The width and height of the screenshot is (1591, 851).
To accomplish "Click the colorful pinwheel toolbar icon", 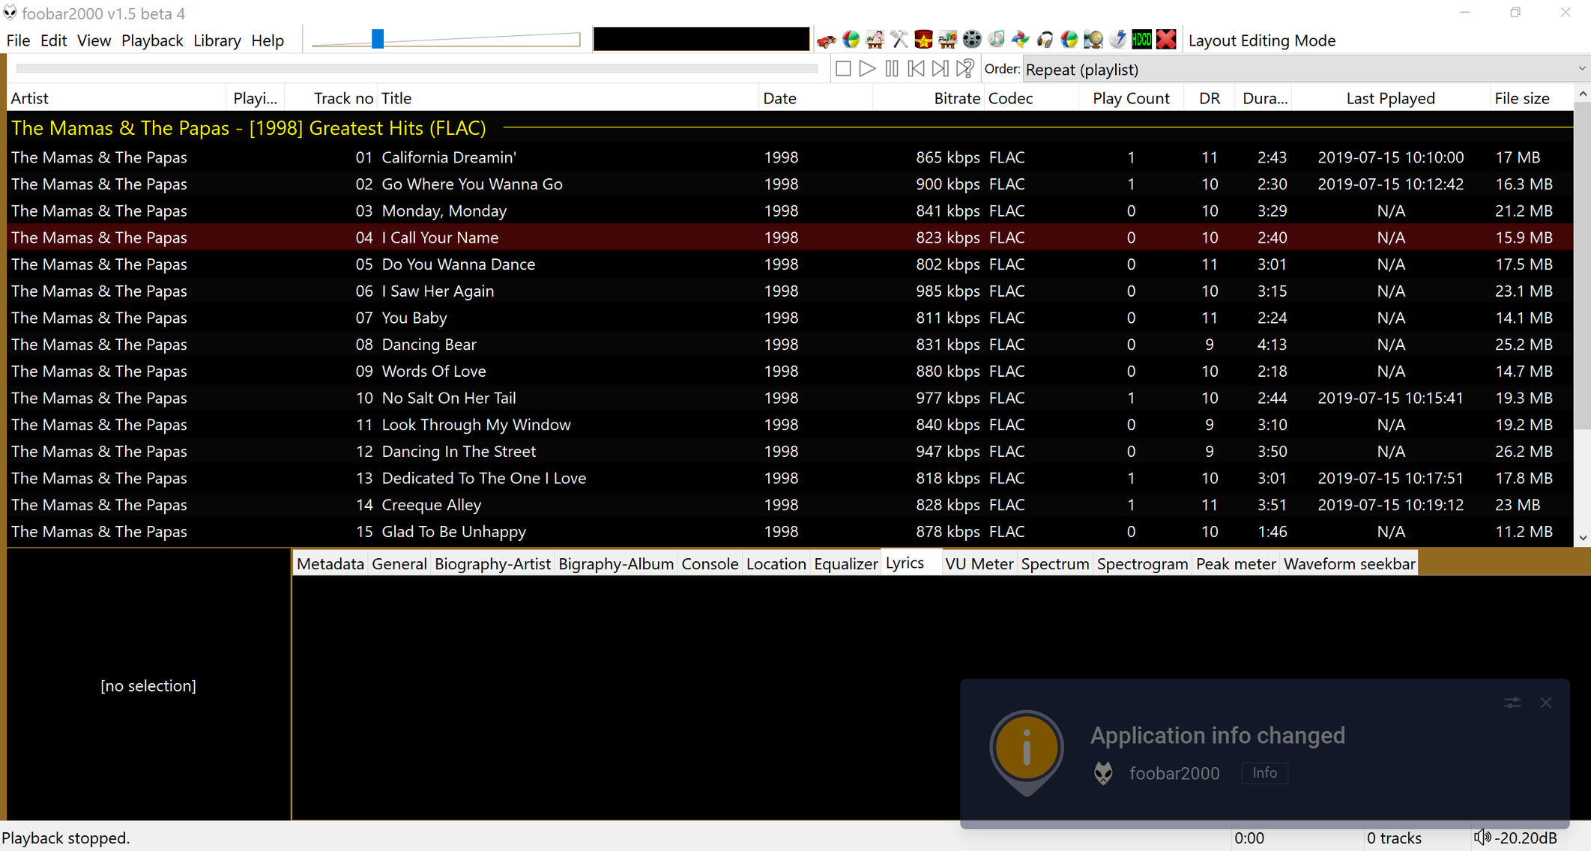I will click(1021, 40).
